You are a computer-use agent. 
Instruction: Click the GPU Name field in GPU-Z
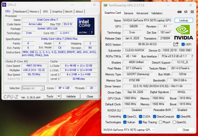click(148, 20)
